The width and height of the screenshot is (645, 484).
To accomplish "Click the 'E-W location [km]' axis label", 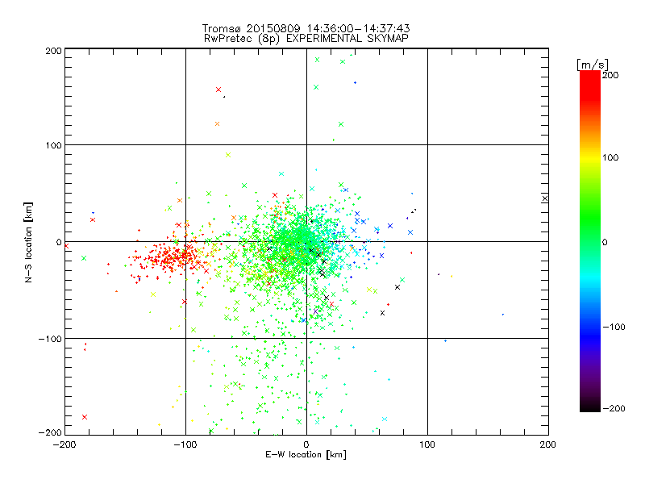I will pyautogui.click(x=306, y=454).
